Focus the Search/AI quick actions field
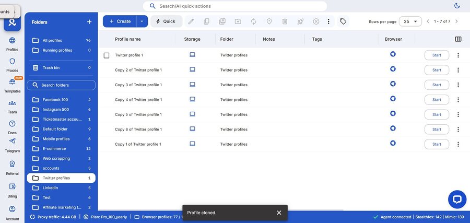 tap(234, 6)
